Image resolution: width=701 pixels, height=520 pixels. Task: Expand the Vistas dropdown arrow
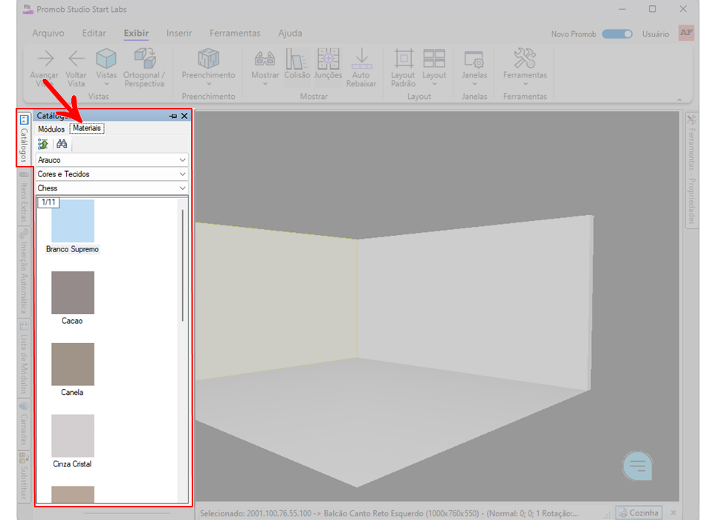(x=106, y=84)
